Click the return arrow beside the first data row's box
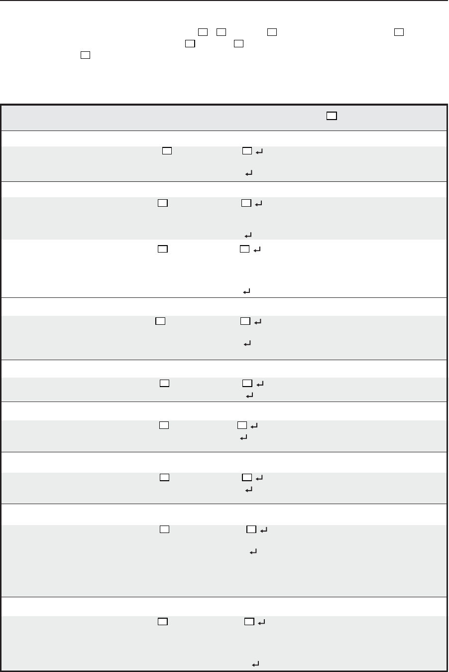This screenshot has width=449, height=672. click(259, 151)
